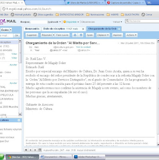Viewport: 159px width, 160px height.
Task: Click the Écrire compose button
Action: (5, 30)
